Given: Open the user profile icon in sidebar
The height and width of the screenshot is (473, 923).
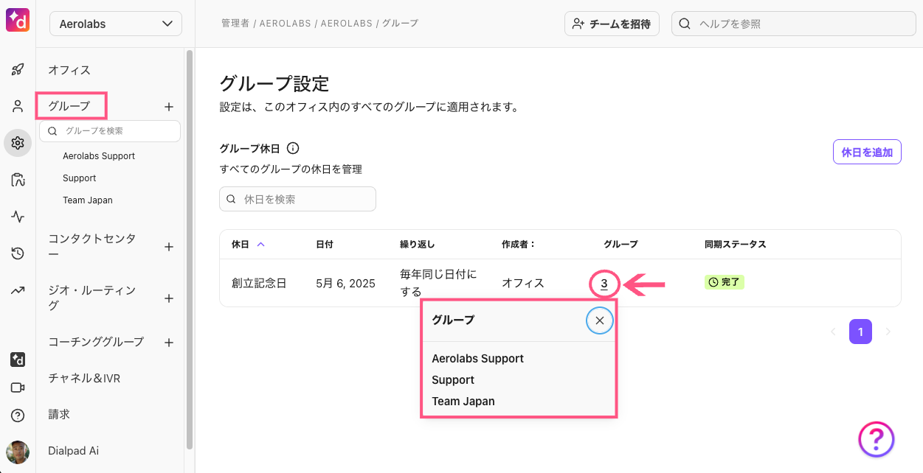Looking at the screenshot, I should point(18,106).
